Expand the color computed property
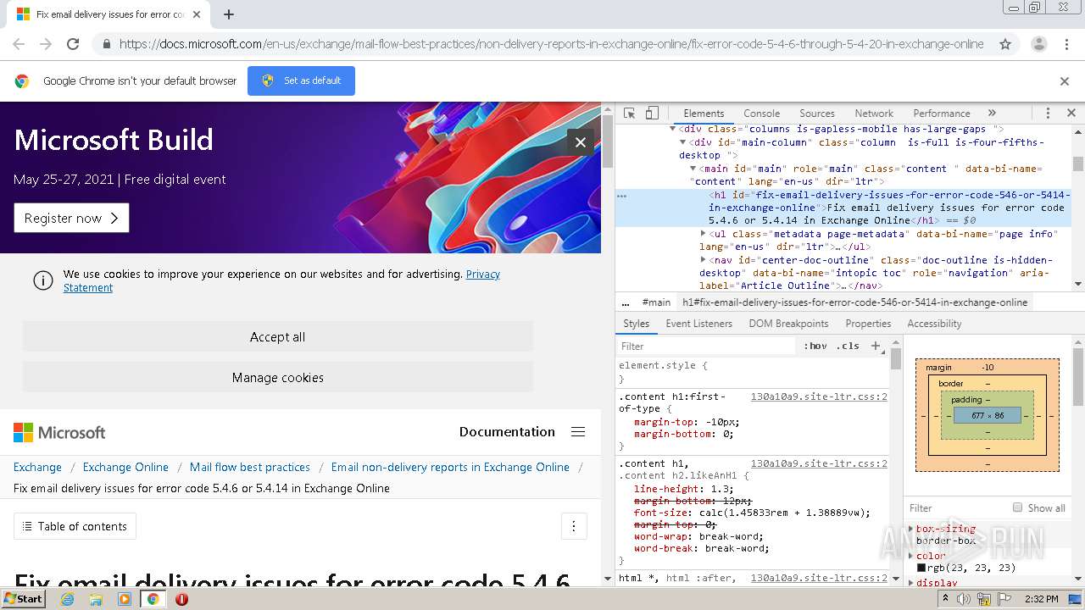This screenshot has width=1085, height=610. coord(911,556)
